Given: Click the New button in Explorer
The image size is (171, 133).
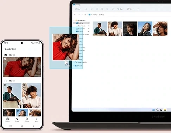Looking at the screenshot, I should click(78, 9).
